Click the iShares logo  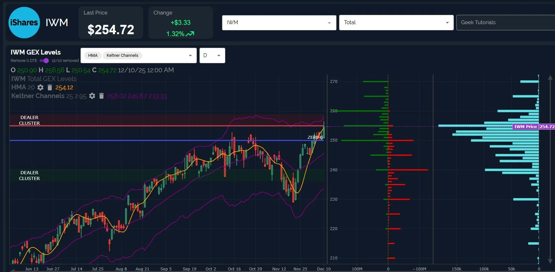tap(24, 23)
